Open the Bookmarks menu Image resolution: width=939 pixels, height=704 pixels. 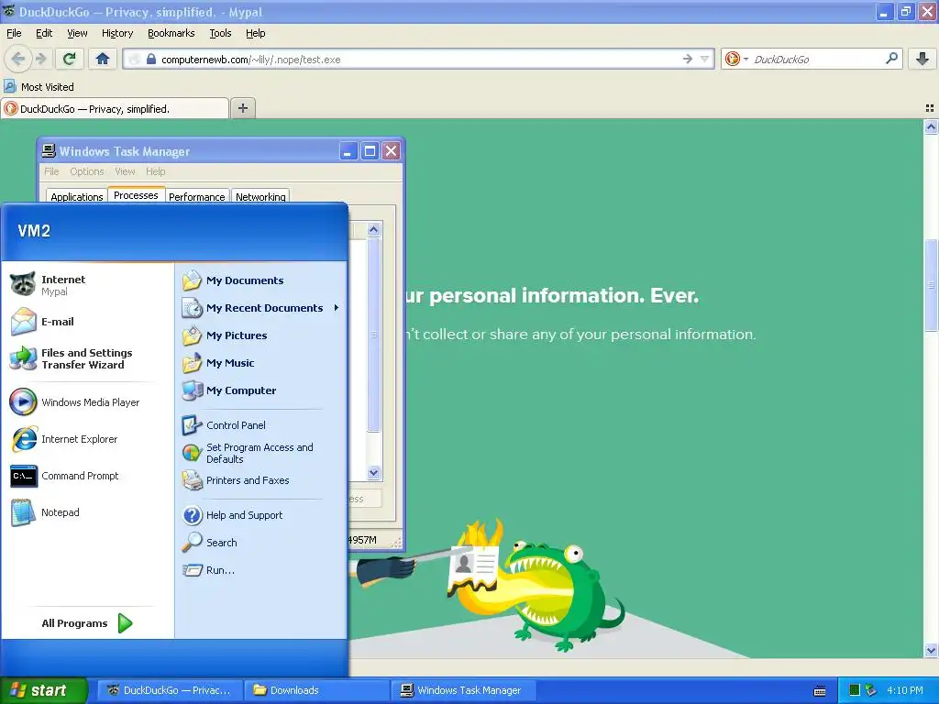pos(171,33)
